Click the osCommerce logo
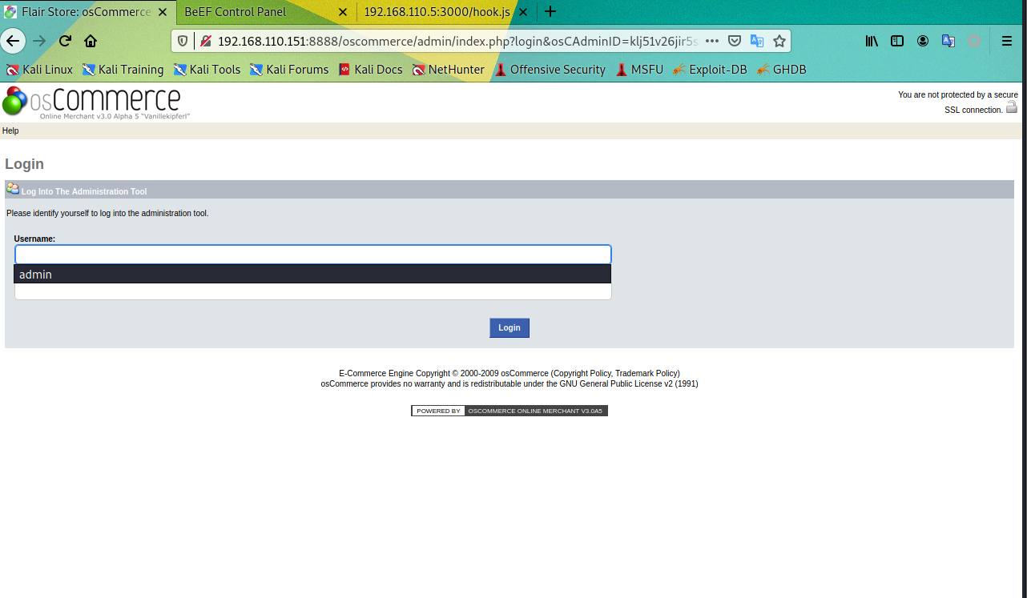Image resolution: width=1027 pixels, height=598 pixels. pos(96,102)
